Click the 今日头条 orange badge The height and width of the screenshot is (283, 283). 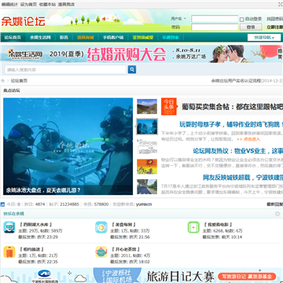coord(169,106)
